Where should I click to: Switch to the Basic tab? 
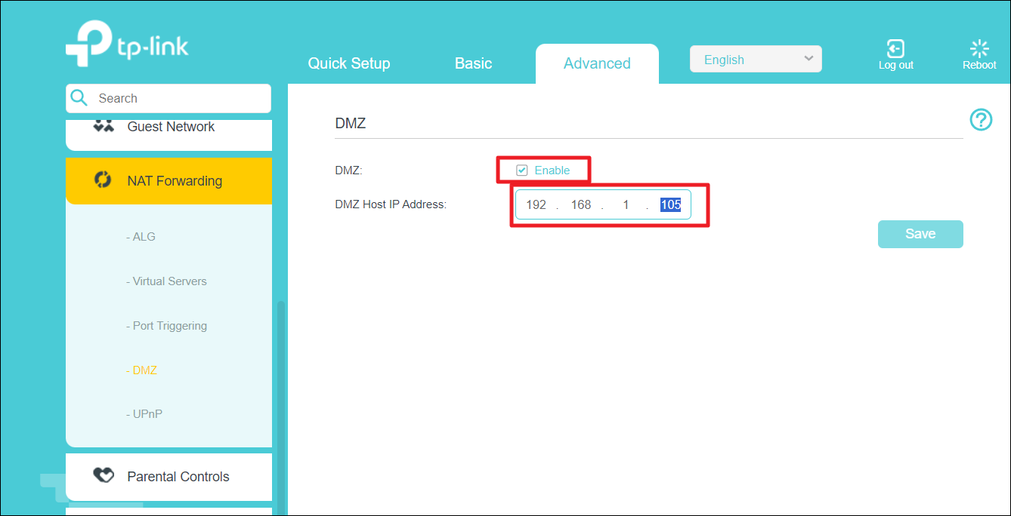click(474, 63)
